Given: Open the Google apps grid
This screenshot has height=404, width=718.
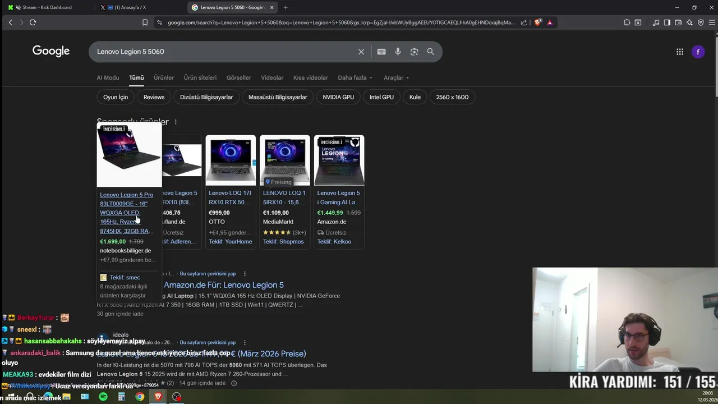Looking at the screenshot, I should (680, 52).
